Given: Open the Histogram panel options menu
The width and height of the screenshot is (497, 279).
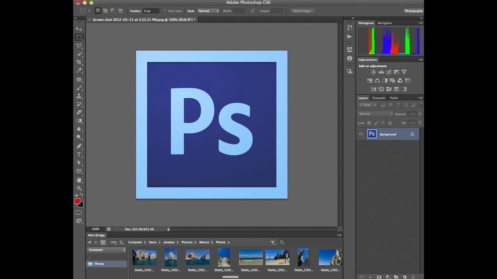Looking at the screenshot, I should [x=421, y=23].
